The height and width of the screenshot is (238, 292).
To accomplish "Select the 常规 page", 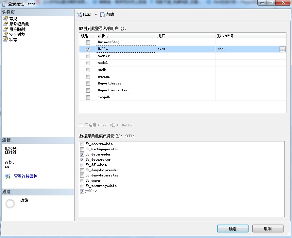I will point(13,19).
